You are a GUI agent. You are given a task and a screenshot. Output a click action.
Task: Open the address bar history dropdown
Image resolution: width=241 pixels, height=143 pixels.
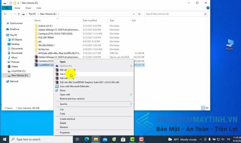tap(134, 14)
